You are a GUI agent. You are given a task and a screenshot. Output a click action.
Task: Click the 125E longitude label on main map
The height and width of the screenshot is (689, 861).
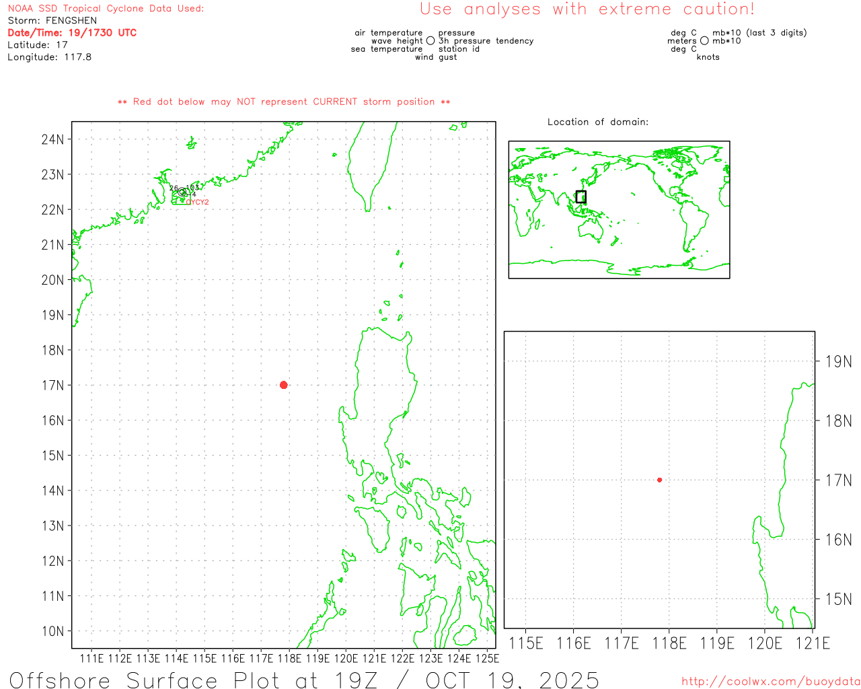(x=487, y=658)
